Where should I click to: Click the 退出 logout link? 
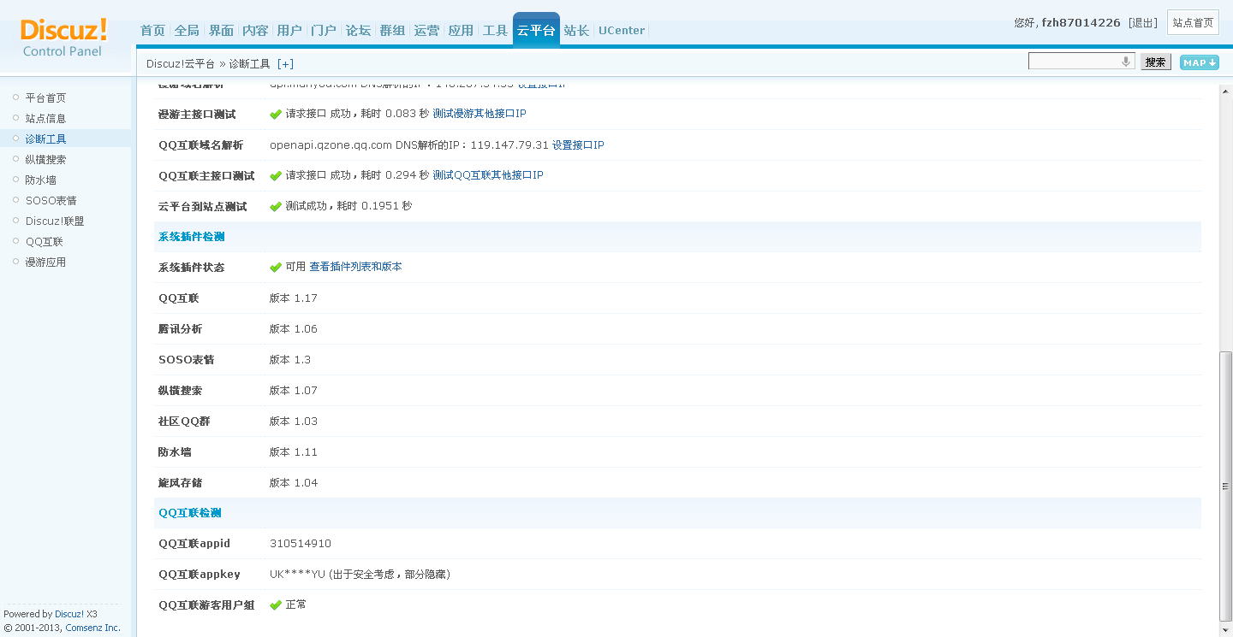coord(1143,23)
